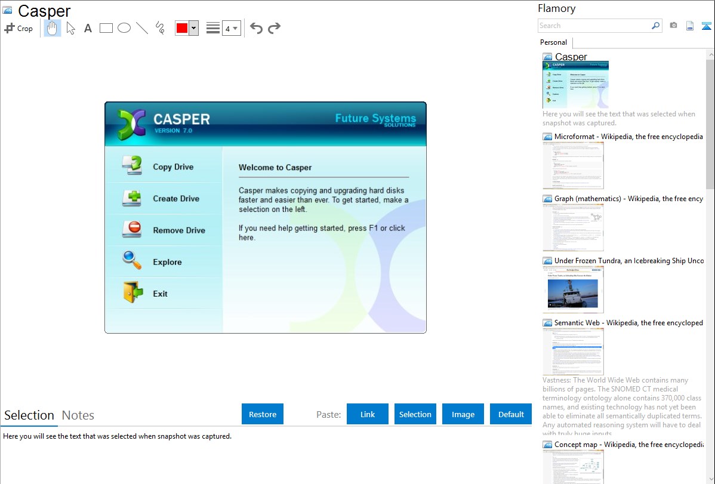
Task: Click the scroll up arrow of snapshot list
Action: 710,54
